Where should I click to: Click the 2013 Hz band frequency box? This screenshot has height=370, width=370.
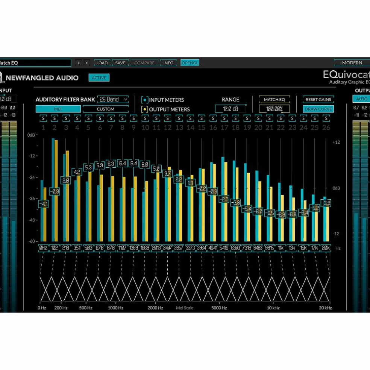(x=156, y=248)
